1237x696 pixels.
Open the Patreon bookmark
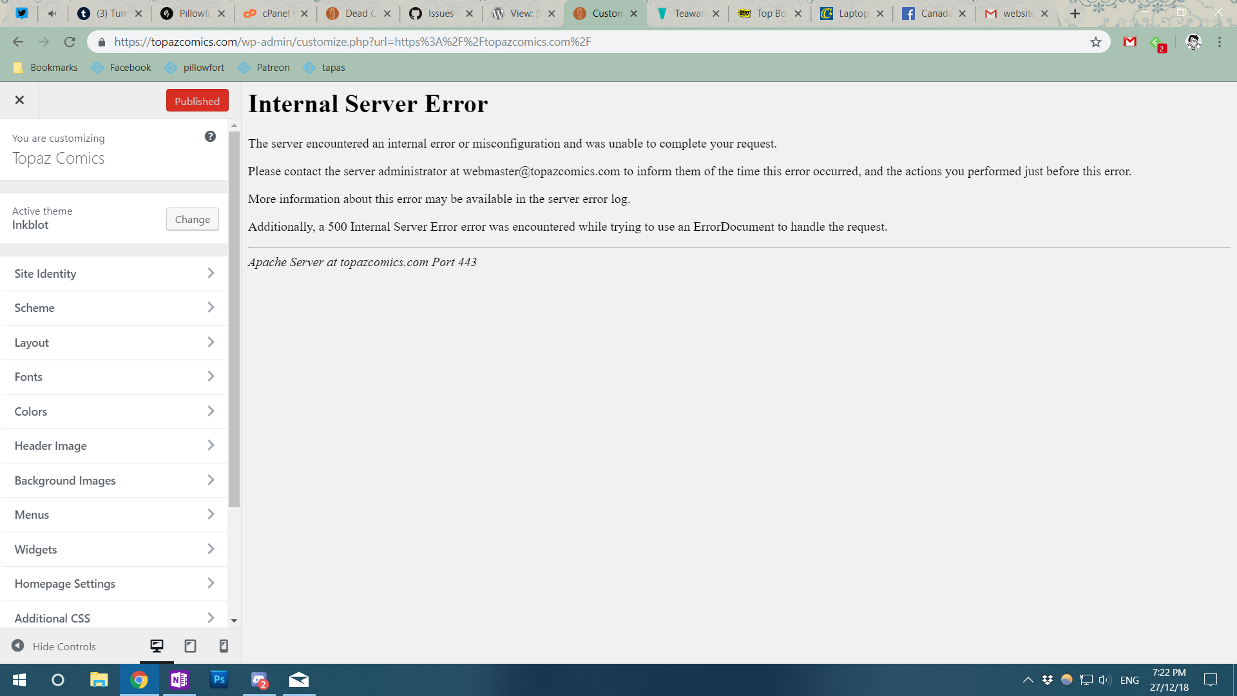pyautogui.click(x=264, y=68)
